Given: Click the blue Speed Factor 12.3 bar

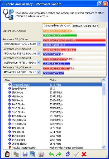Looking at the screenshot, I should (56, 64).
